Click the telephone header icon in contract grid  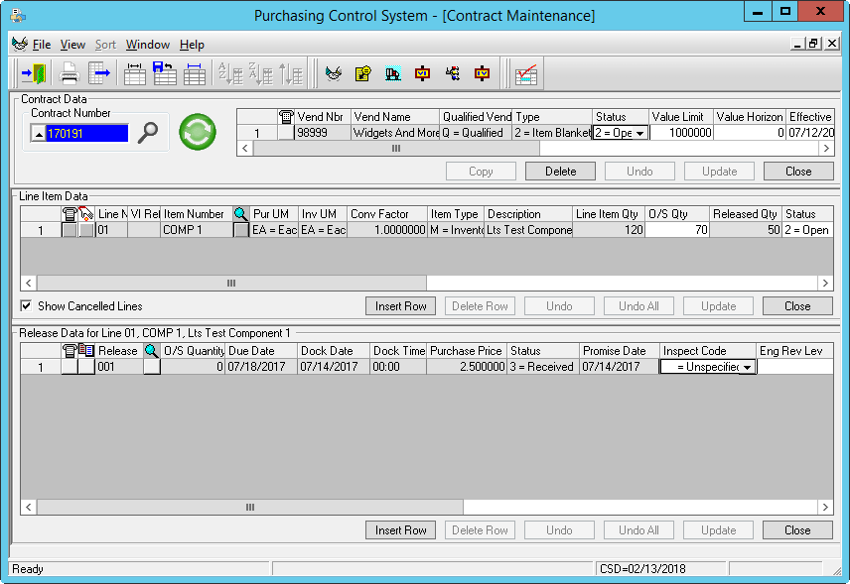pyautogui.click(x=286, y=116)
